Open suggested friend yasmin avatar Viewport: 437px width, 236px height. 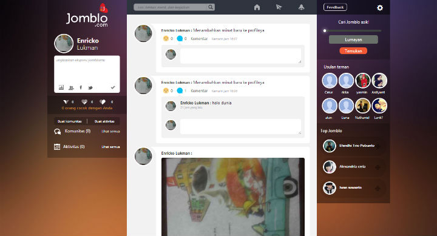[362, 81]
